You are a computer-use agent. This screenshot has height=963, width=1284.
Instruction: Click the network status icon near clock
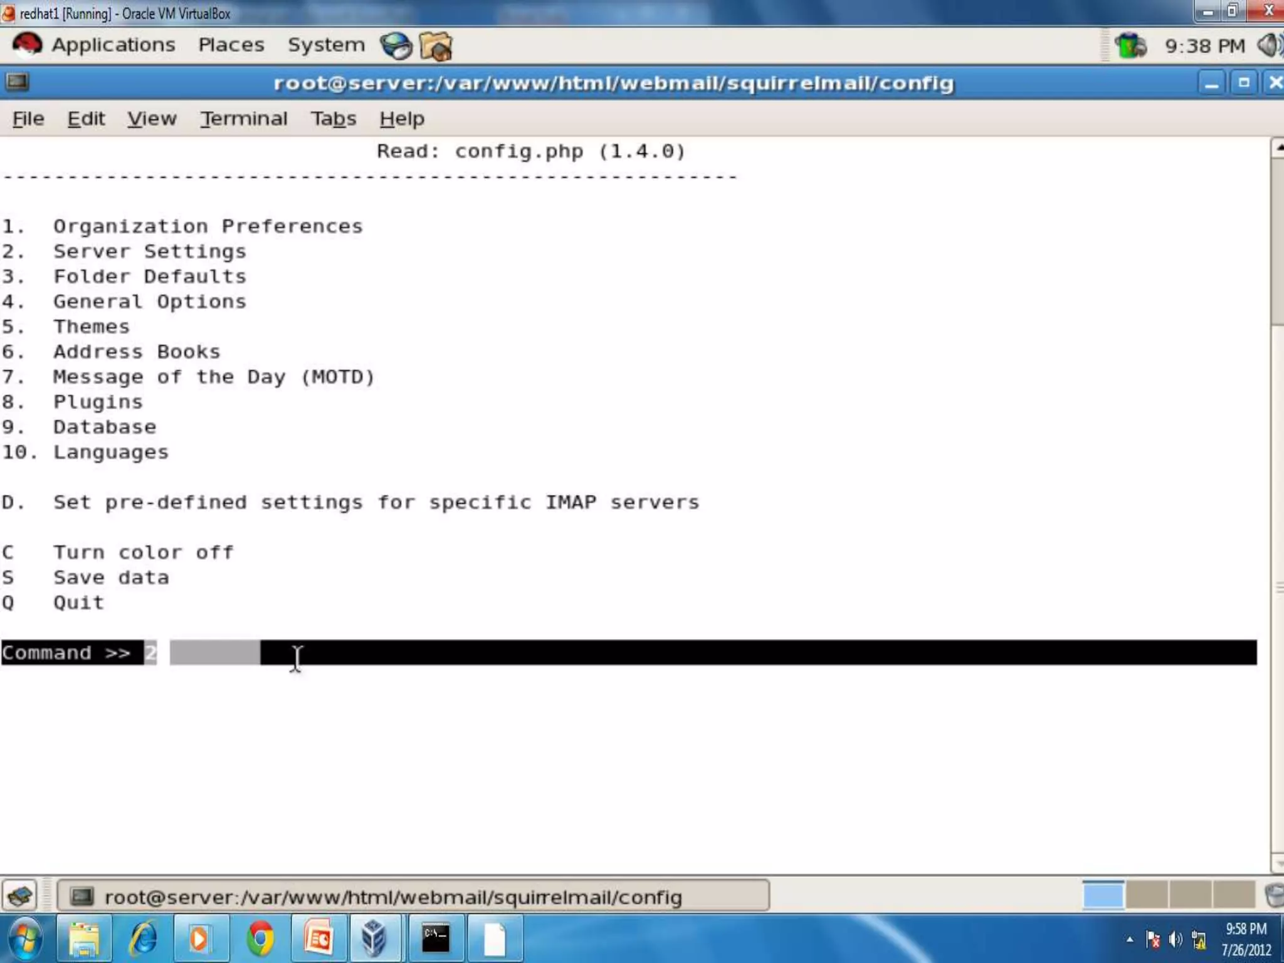pyautogui.click(x=1130, y=46)
